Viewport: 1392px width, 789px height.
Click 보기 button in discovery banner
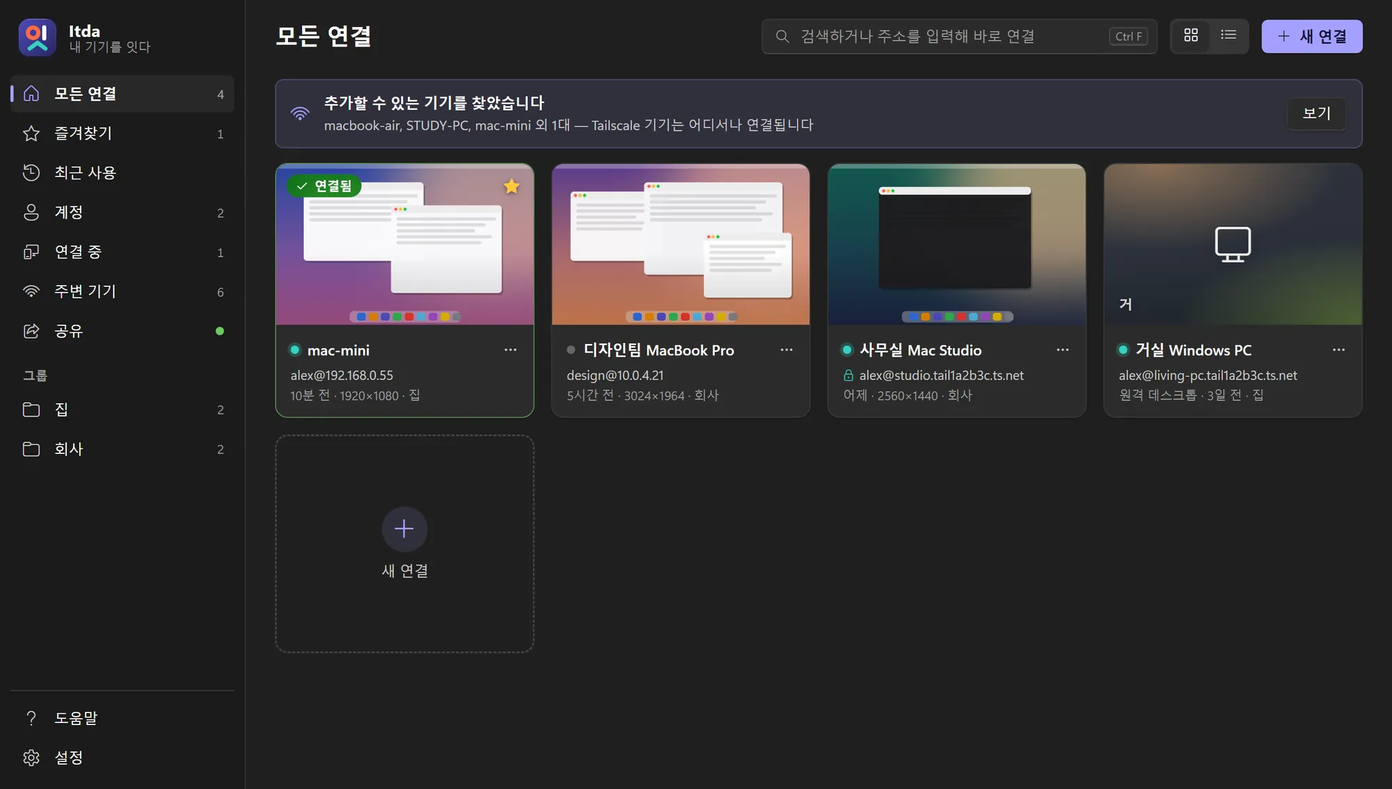pyautogui.click(x=1316, y=113)
